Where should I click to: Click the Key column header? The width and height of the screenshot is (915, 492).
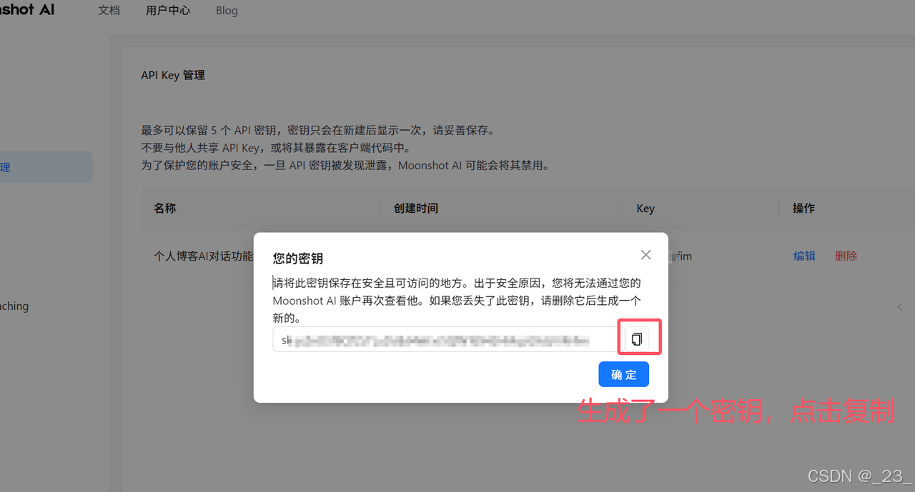(x=646, y=208)
